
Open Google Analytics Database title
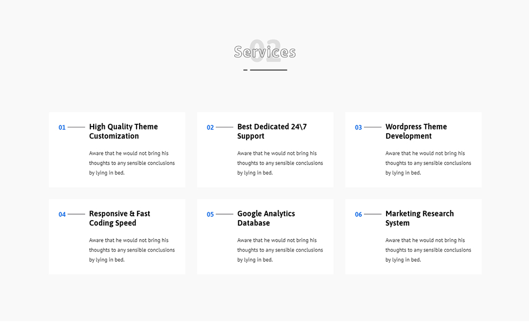tap(266, 218)
